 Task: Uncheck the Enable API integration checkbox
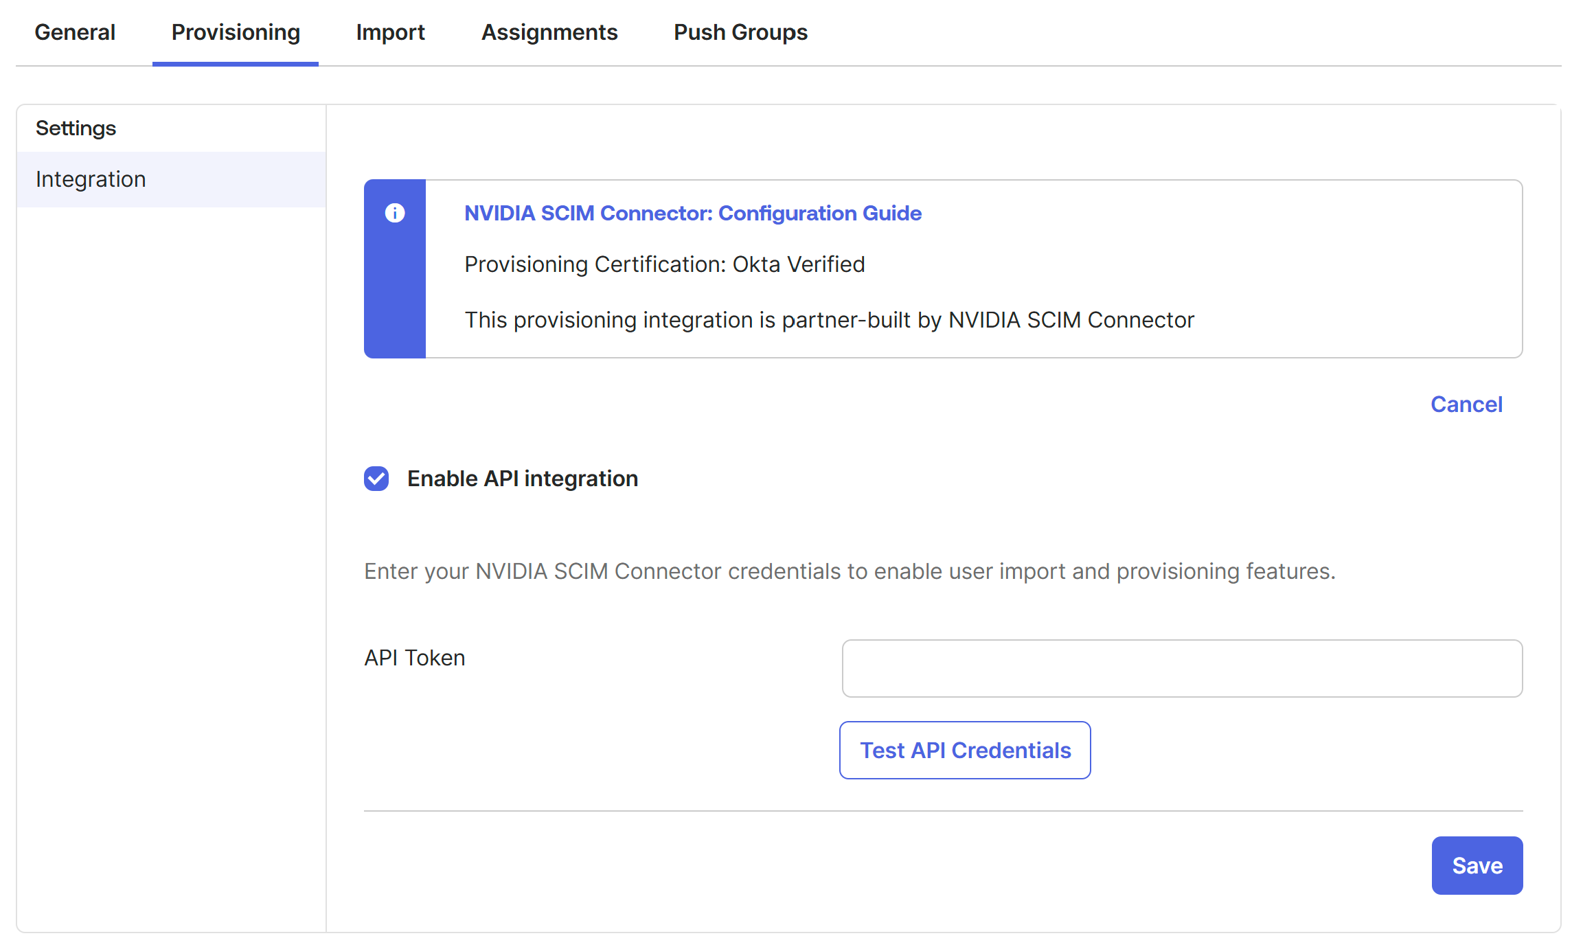click(x=376, y=479)
